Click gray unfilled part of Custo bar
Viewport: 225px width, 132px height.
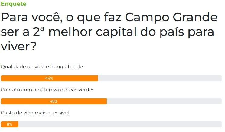[120, 124]
